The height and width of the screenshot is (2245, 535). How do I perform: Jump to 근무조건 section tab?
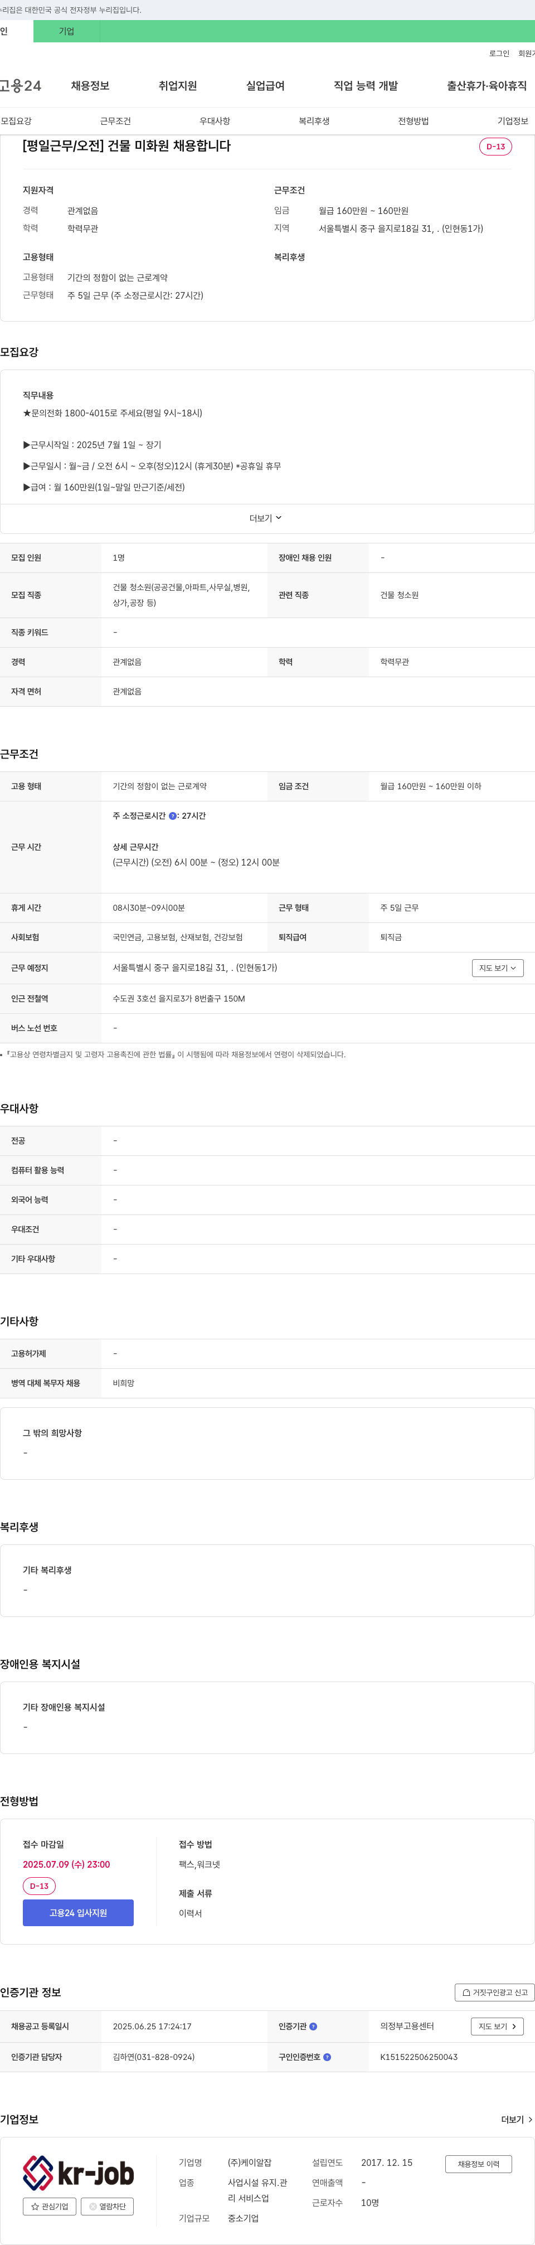(115, 121)
